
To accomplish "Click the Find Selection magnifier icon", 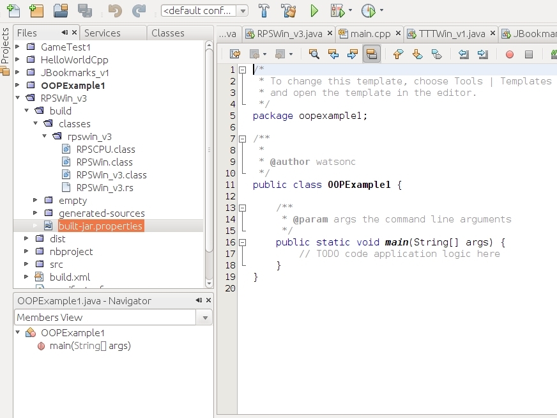I will (x=314, y=54).
